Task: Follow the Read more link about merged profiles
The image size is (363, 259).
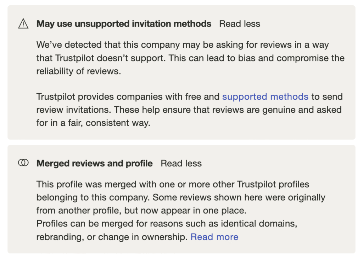Action: (x=214, y=237)
